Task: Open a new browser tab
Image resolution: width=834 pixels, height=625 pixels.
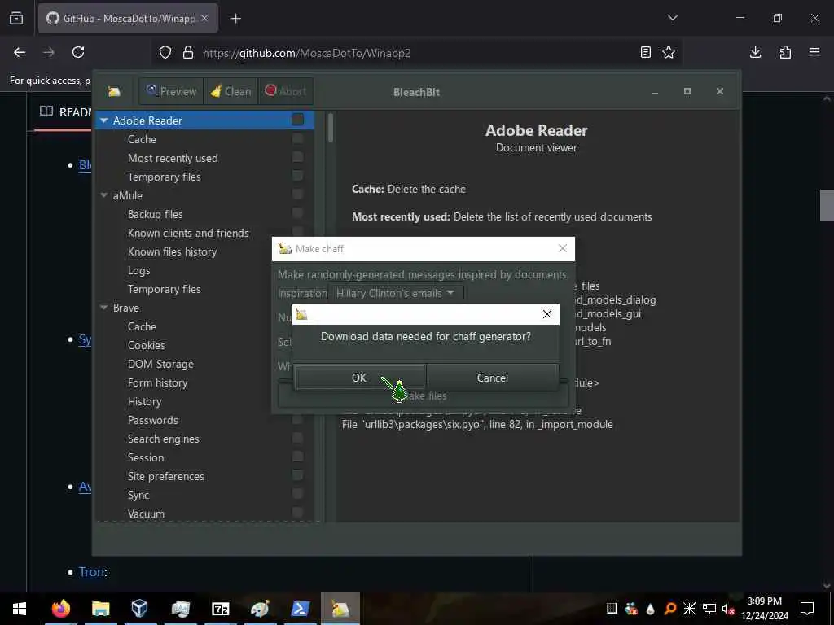Action: tap(235, 19)
